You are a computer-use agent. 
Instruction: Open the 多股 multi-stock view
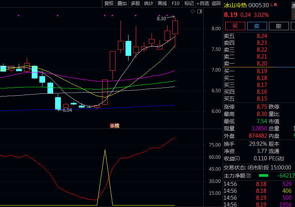[135, 3]
